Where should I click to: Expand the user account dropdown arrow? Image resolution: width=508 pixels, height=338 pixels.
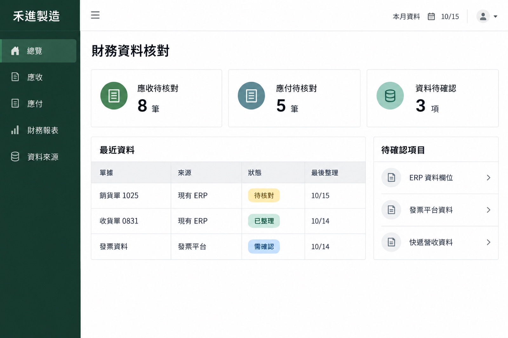pyautogui.click(x=495, y=16)
